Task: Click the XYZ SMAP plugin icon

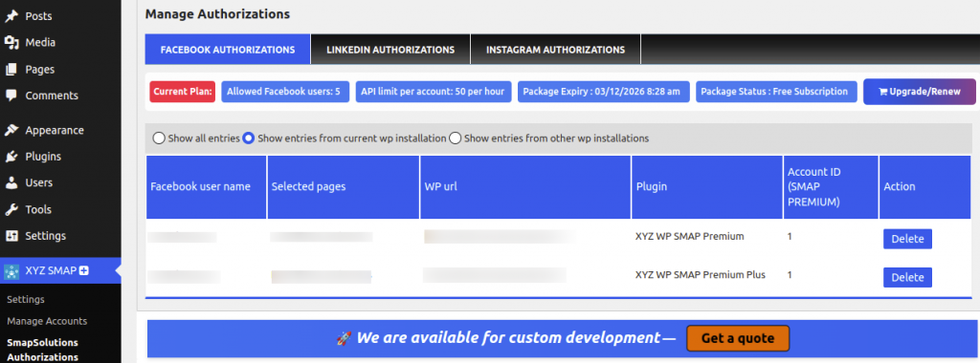Action: (x=11, y=270)
